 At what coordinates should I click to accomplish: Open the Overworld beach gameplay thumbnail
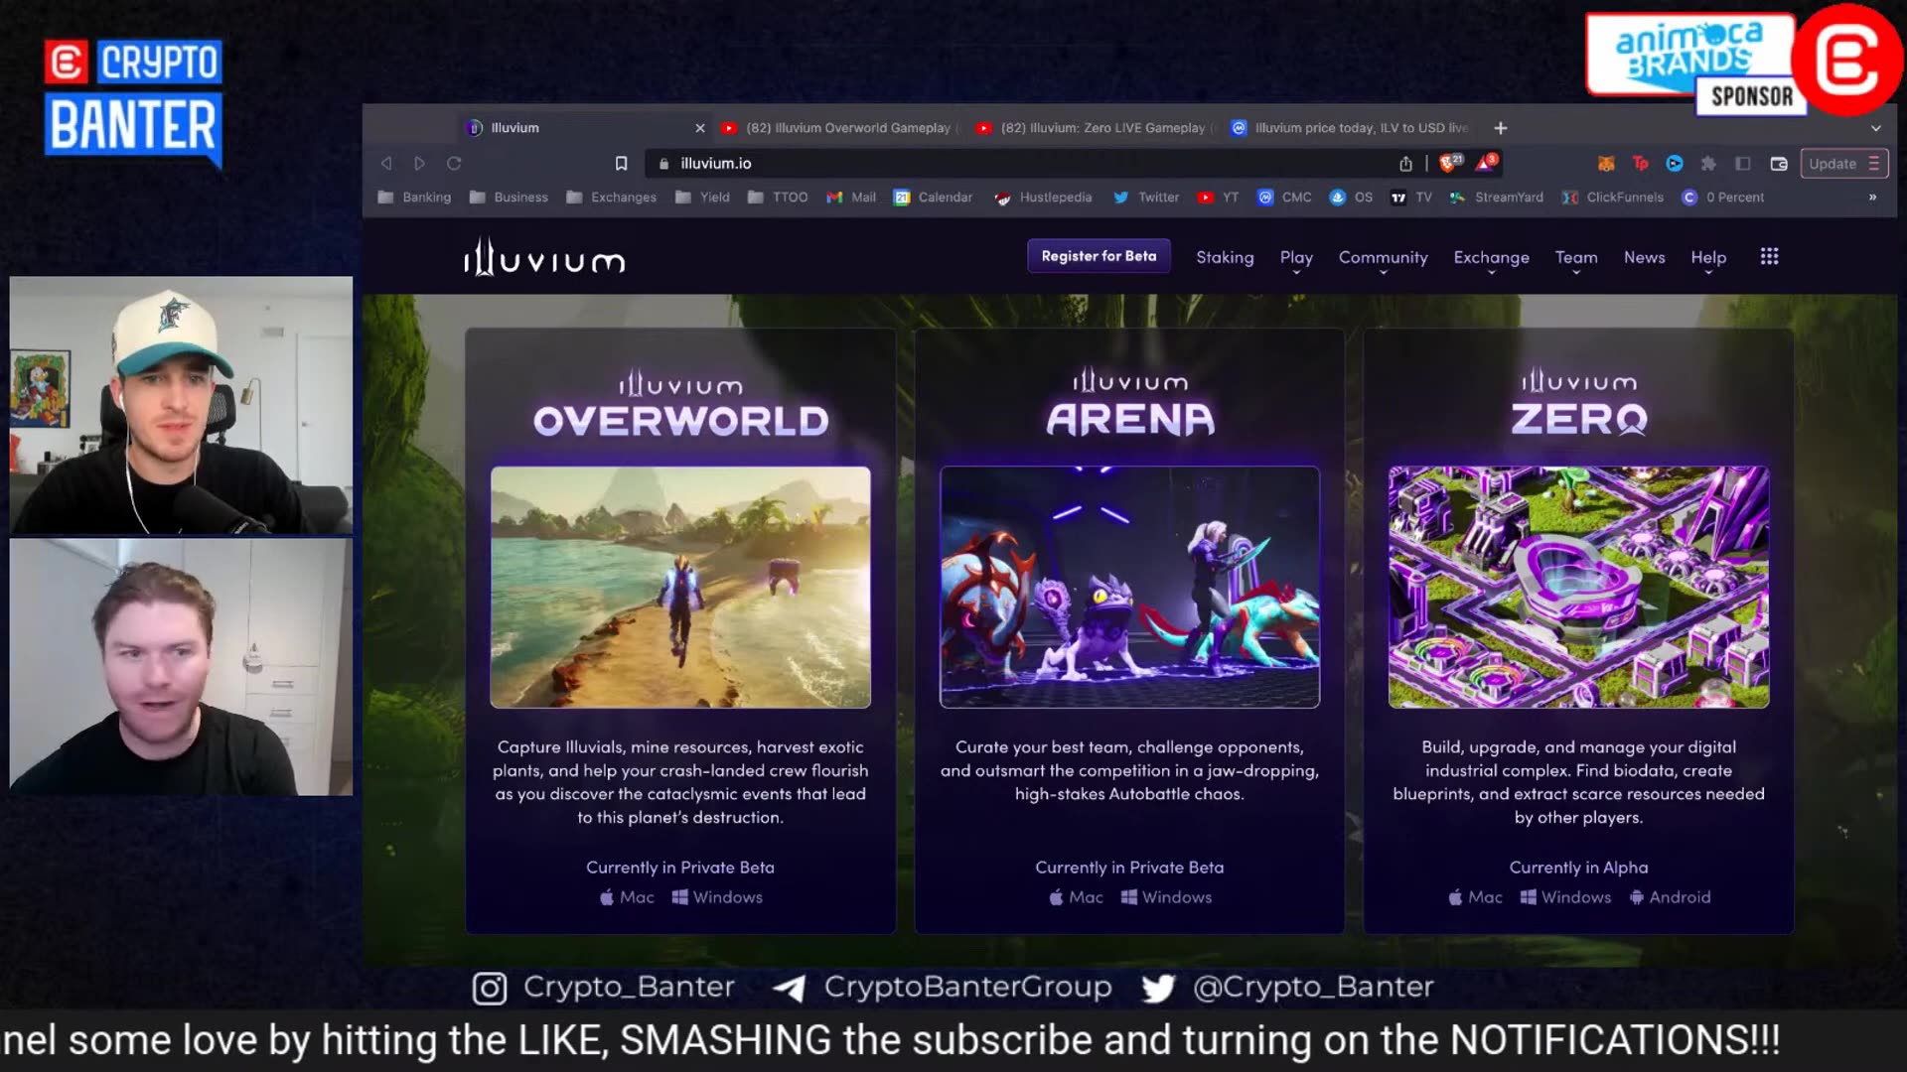tap(680, 587)
